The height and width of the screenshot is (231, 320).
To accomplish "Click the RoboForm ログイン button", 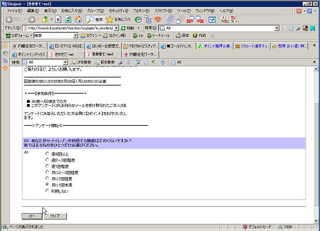I will click(89, 35).
